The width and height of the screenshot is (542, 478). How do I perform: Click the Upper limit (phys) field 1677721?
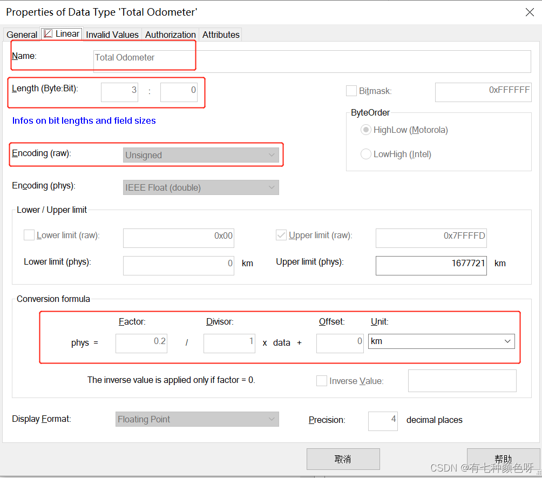pyautogui.click(x=431, y=266)
